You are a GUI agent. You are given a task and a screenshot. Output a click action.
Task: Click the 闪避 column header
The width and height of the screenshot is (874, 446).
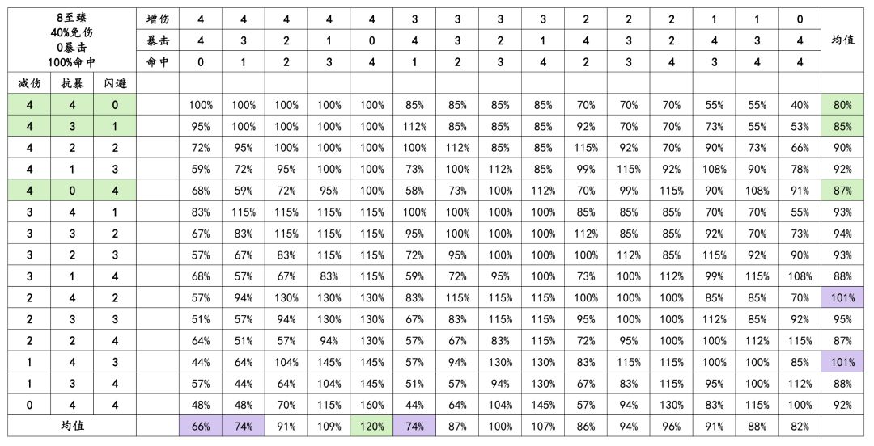tap(115, 83)
